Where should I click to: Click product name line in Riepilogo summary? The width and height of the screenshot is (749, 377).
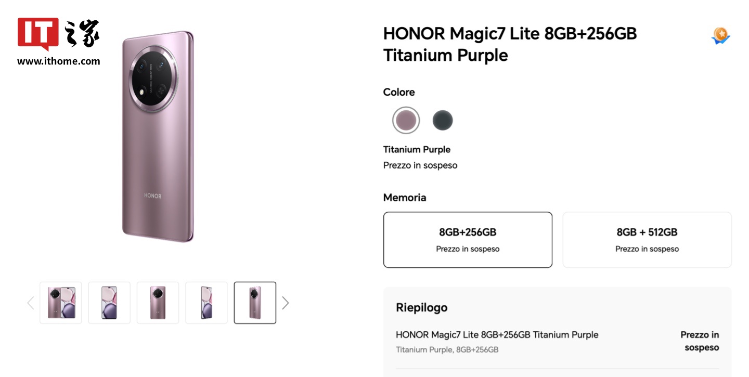pos(497,334)
